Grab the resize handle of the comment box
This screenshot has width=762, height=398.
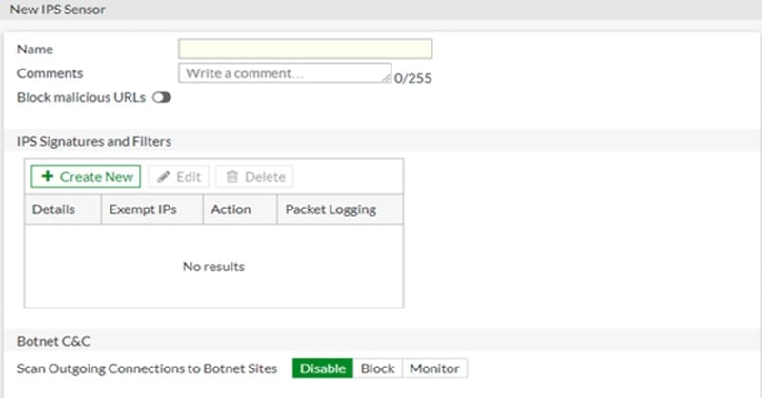pos(387,78)
